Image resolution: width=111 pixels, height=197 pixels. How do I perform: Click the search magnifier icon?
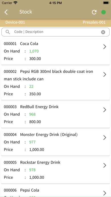point(8,32)
